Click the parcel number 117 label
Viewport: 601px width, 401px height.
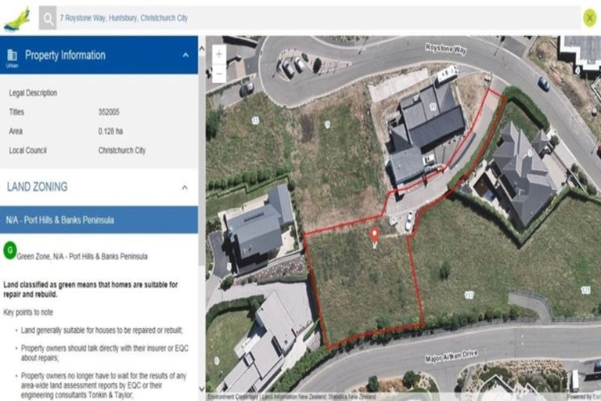(x=470, y=295)
